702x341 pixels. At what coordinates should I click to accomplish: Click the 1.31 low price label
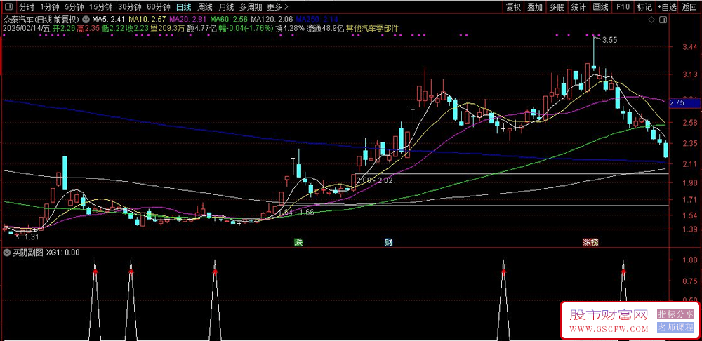(x=31, y=236)
